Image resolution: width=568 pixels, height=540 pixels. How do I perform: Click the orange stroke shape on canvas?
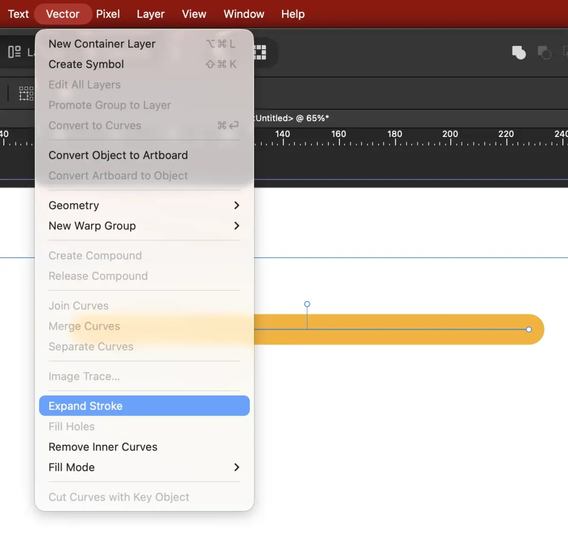(x=402, y=337)
